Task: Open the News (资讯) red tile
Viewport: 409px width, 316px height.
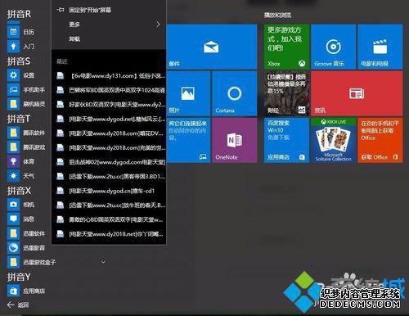Action: point(357,93)
